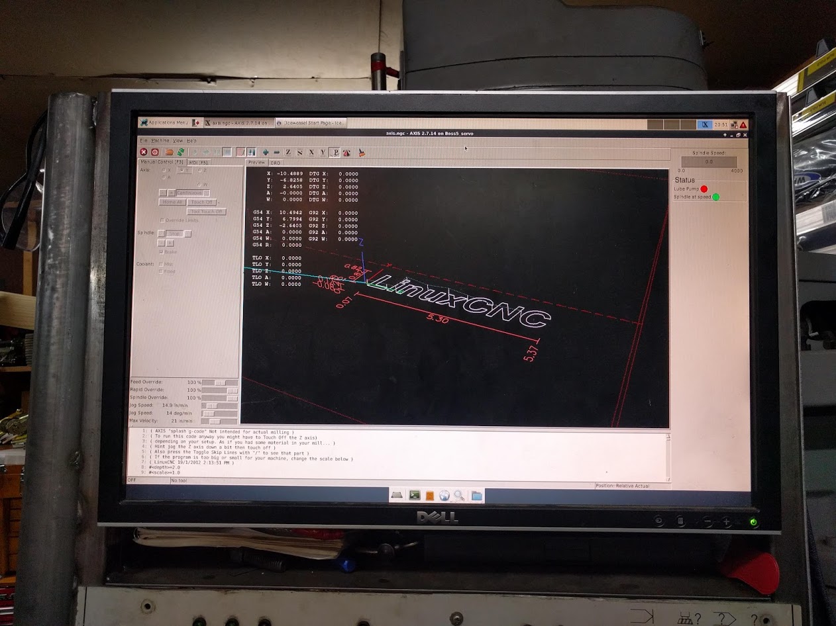
Task: Open a G-code file with the folder icon
Action: point(170,152)
